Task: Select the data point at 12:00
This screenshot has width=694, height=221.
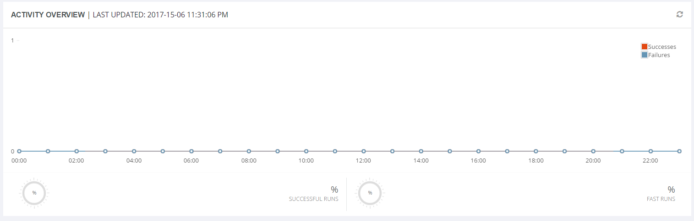Action: click(x=364, y=151)
